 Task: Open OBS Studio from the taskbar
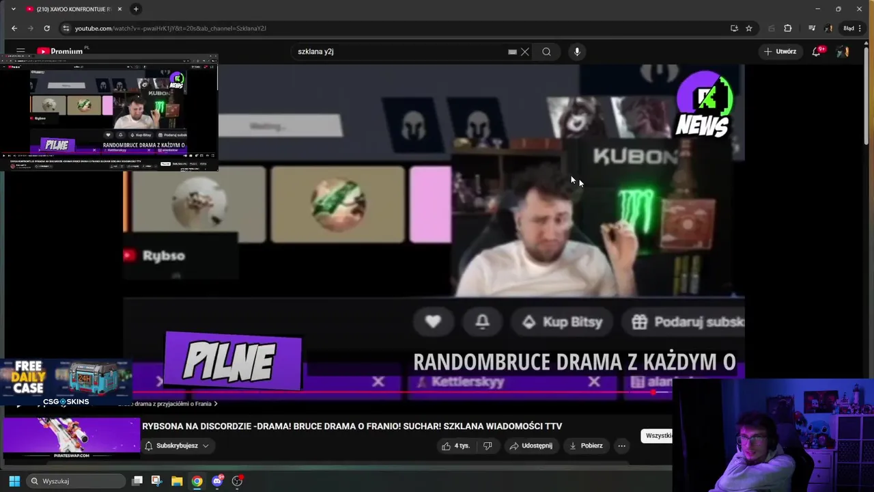pyautogui.click(x=237, y=481)
